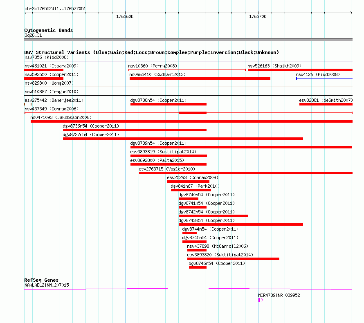This screenshot has width=364, height=323.
Task: Click the gray 3q26.31 cytogenetic band bar
Action: [188, 40]
